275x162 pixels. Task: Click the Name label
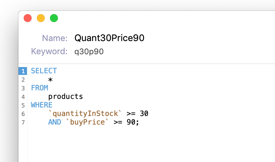[55, 38]
